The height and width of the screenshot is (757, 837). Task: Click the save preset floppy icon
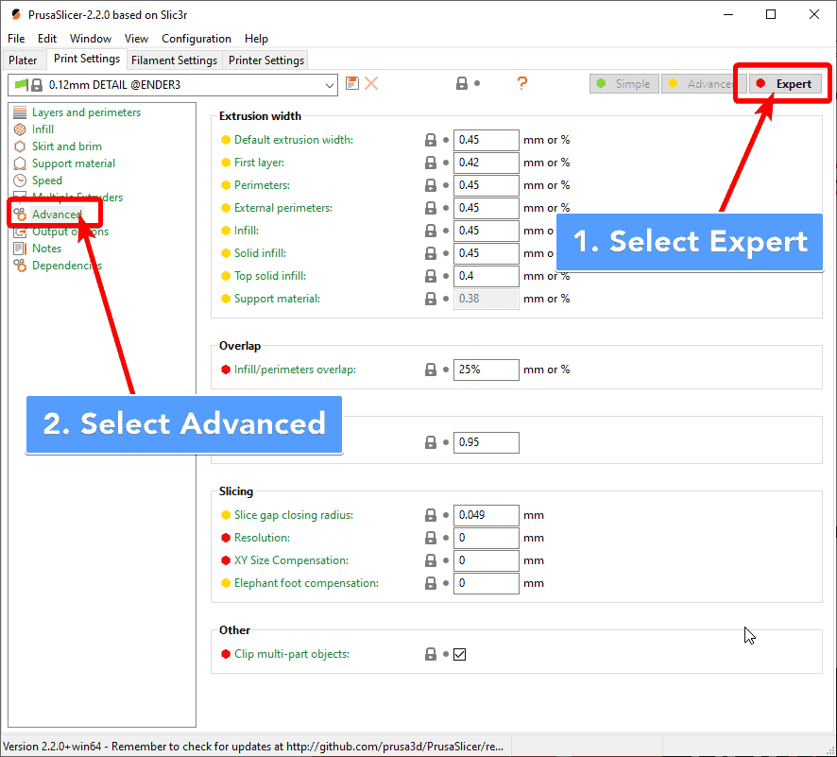351,83
